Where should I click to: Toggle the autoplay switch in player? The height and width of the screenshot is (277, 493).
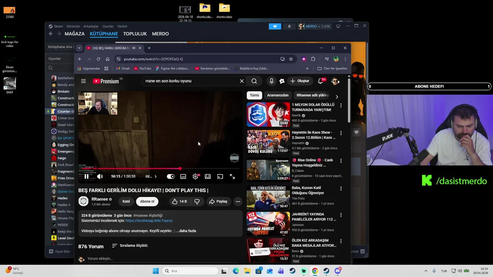pos(171,177)
